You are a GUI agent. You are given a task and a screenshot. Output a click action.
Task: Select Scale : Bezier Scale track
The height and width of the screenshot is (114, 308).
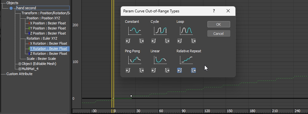click(x=41, y=59)
